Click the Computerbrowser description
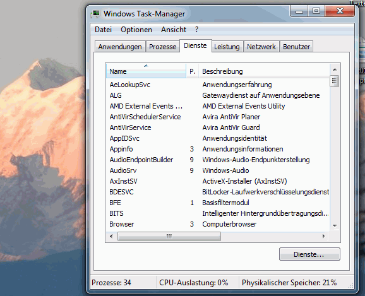The image size is (365, 296). 229,224
